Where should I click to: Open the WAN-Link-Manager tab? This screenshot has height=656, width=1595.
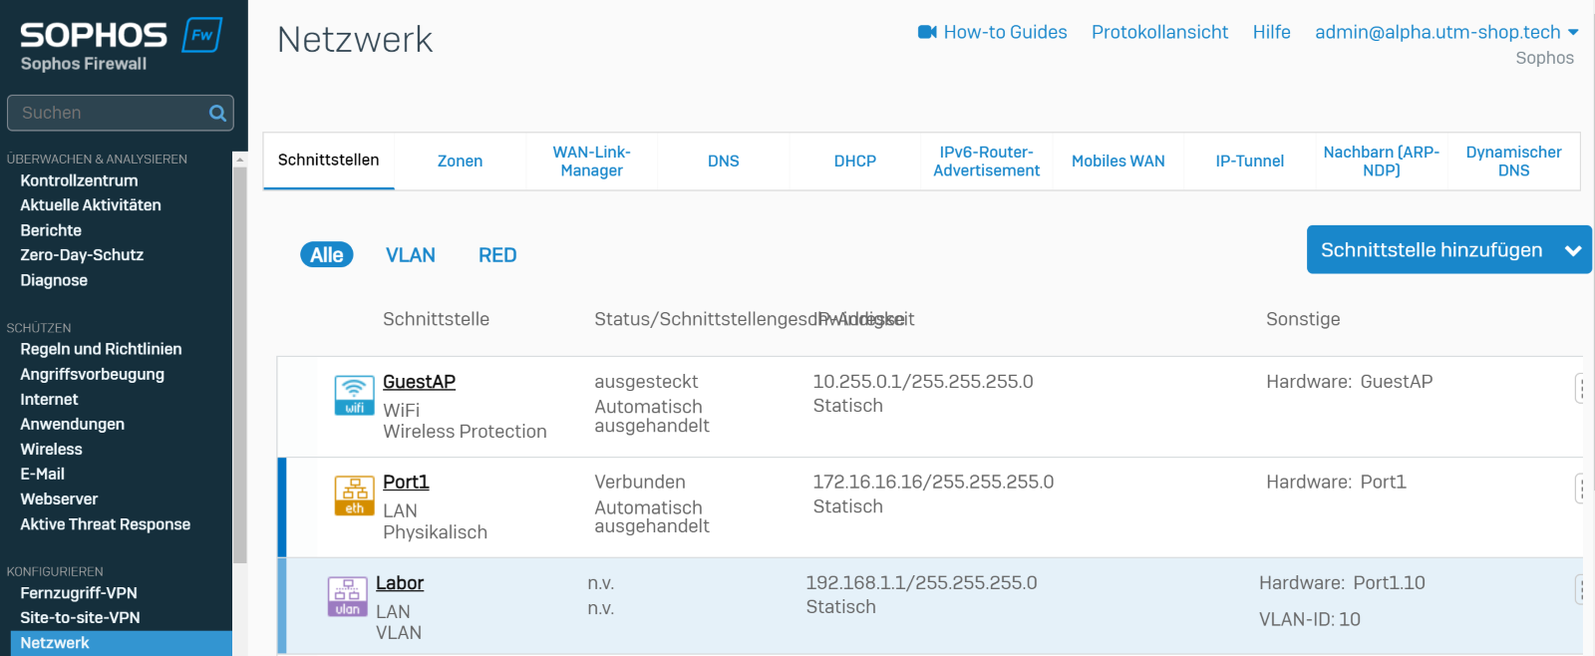591,161
